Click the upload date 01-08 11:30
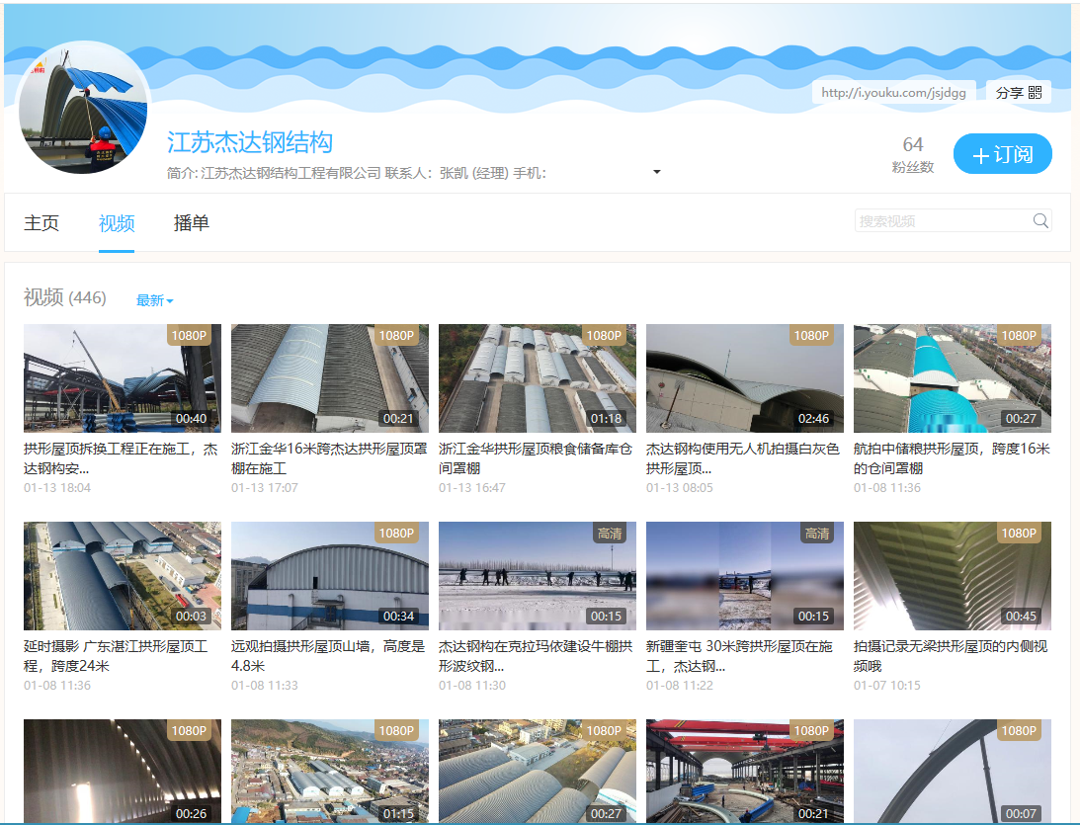1080x825 pixels. click(471, 686)
